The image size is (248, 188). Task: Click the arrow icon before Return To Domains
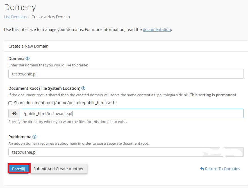point(202,169)
